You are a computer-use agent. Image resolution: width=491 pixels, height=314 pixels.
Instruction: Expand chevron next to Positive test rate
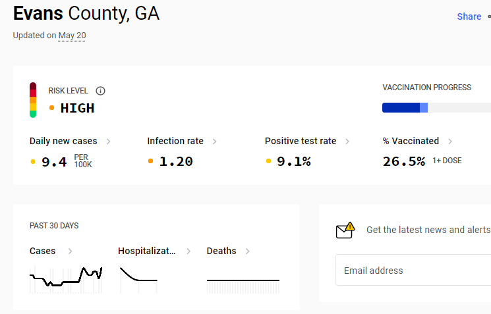[x=347, y=142]
